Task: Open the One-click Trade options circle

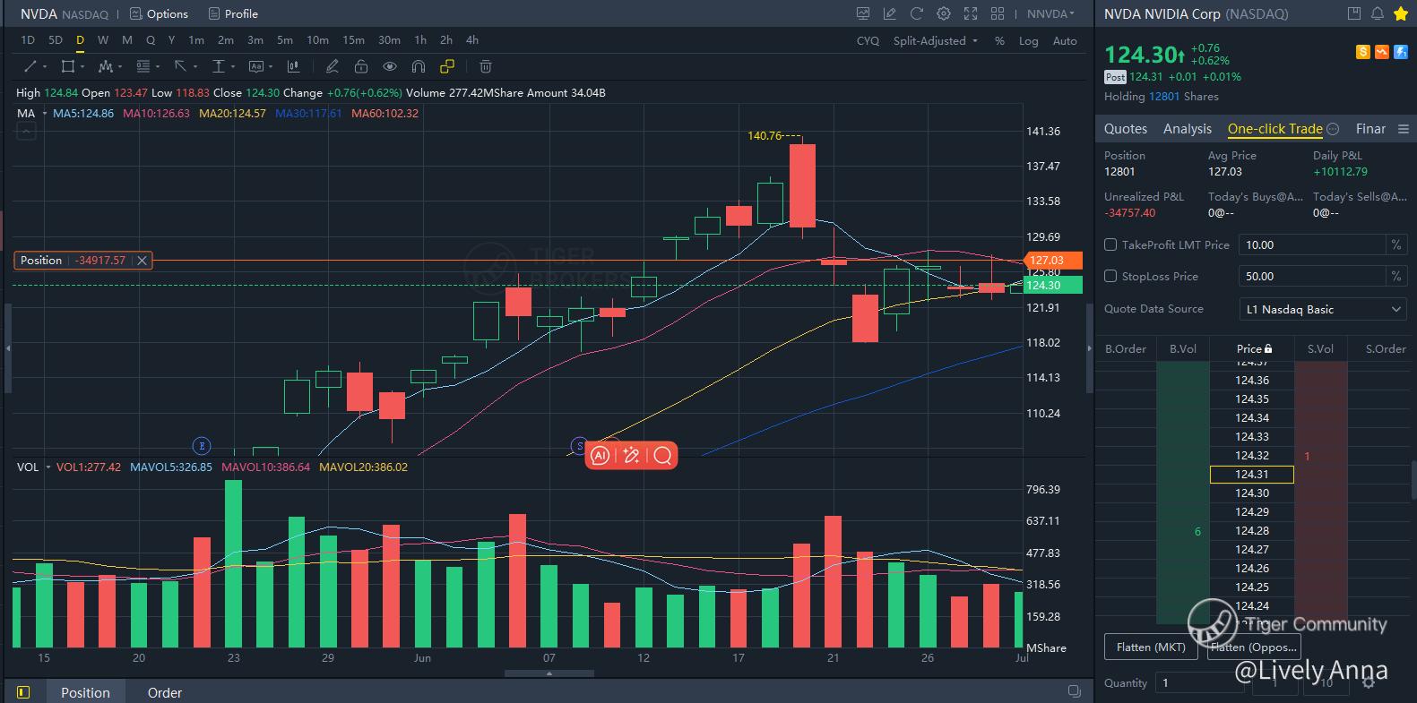Action: pyautogui.click(x=1333, y=129)
